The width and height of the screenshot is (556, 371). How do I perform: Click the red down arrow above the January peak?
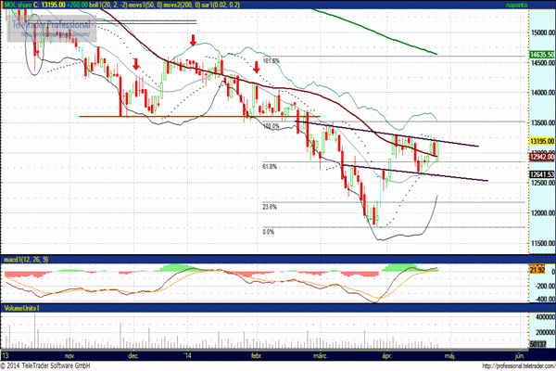(193, 41)
